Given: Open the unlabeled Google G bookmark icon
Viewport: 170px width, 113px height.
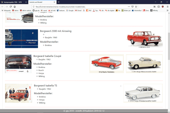Looking at the screenshot, I should point(84,11).
